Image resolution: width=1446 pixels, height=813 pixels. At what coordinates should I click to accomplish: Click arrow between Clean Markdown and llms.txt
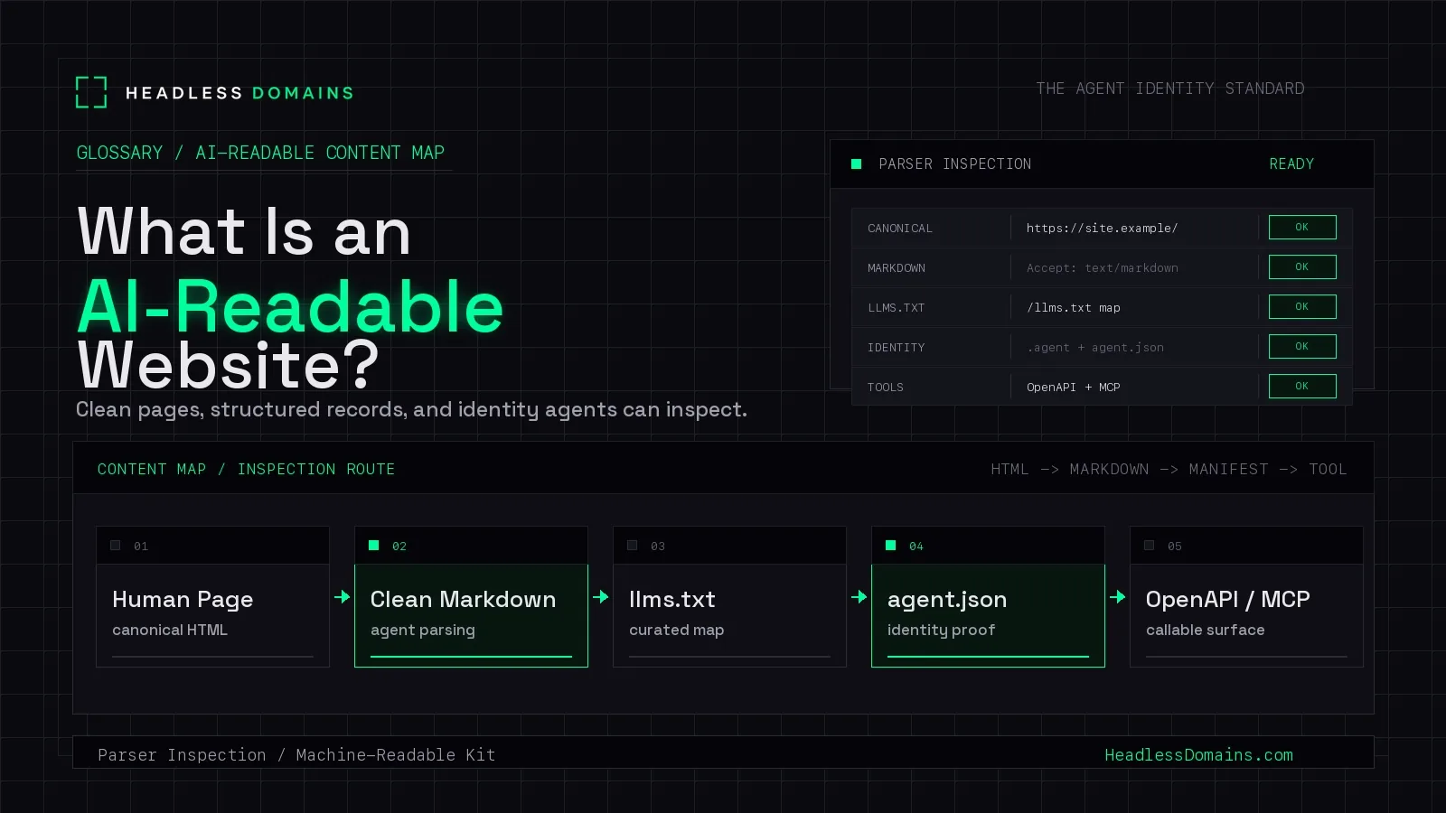point(601,597)
